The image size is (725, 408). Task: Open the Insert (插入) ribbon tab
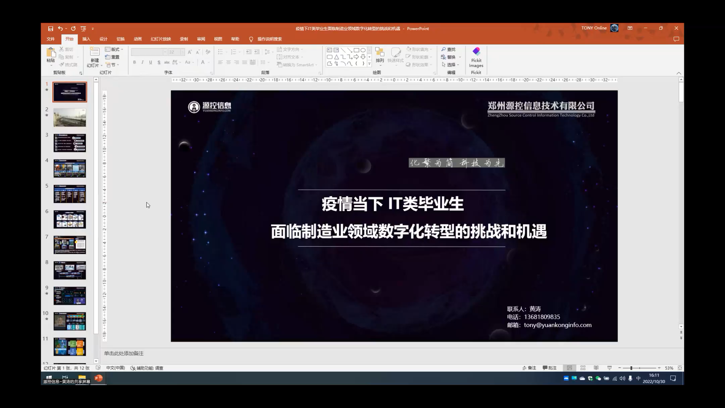click(86, 39)
